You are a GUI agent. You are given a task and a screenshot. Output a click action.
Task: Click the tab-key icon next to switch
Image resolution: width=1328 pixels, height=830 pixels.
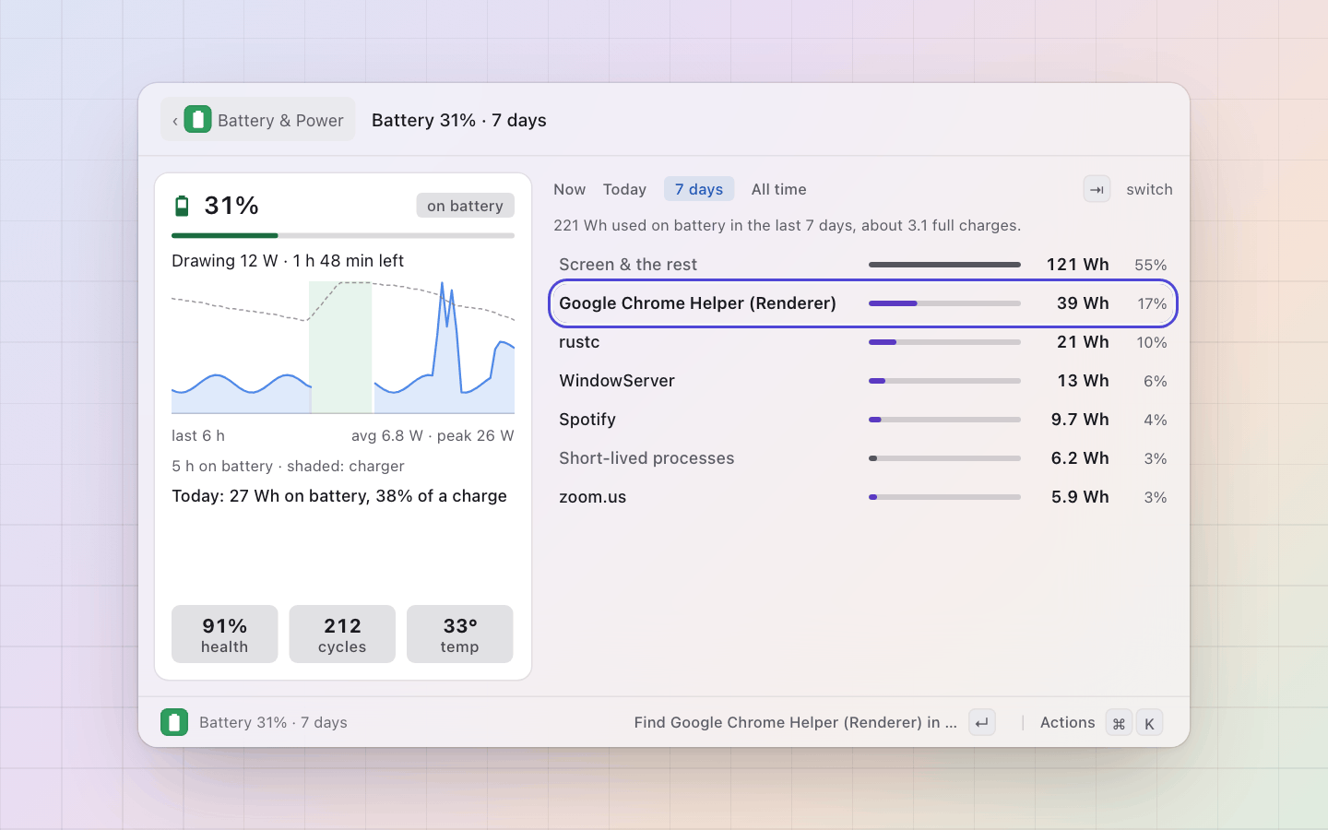coord(1097,189)
